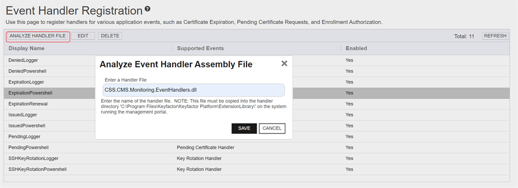Refresh the handler list
Image resolution: width=518 pixels, height=188 pixels.
(495, 36)
